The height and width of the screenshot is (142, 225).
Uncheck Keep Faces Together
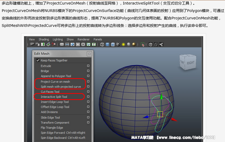(38, 60)
